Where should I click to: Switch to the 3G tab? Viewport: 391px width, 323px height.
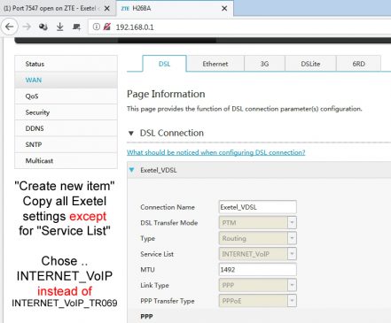tap(264, 64)
